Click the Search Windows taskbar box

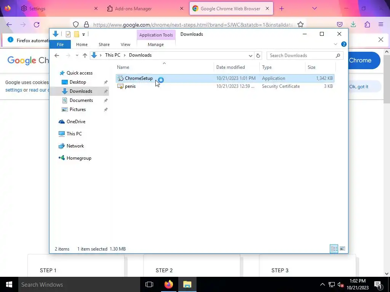coord(79,284)
